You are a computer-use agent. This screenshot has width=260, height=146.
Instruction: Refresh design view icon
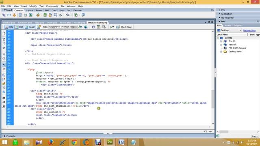(x=93, y=27)
